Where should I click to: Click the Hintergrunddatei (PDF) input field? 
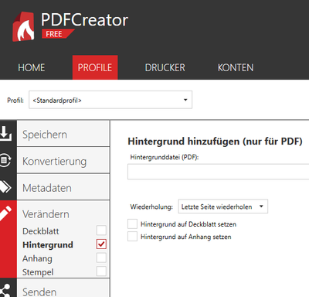tap(218, 172)
